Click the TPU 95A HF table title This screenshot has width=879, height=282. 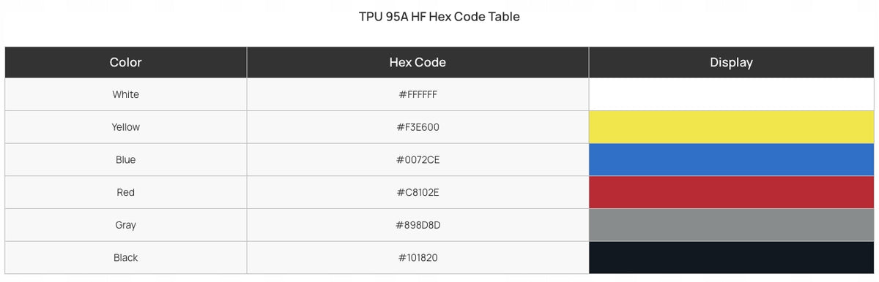click(439, 16)
